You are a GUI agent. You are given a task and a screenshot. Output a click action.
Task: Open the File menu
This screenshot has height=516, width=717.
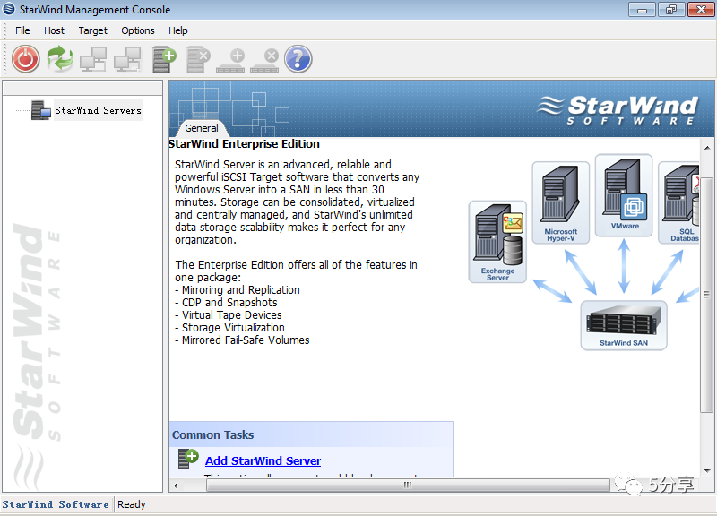(22, 30)
